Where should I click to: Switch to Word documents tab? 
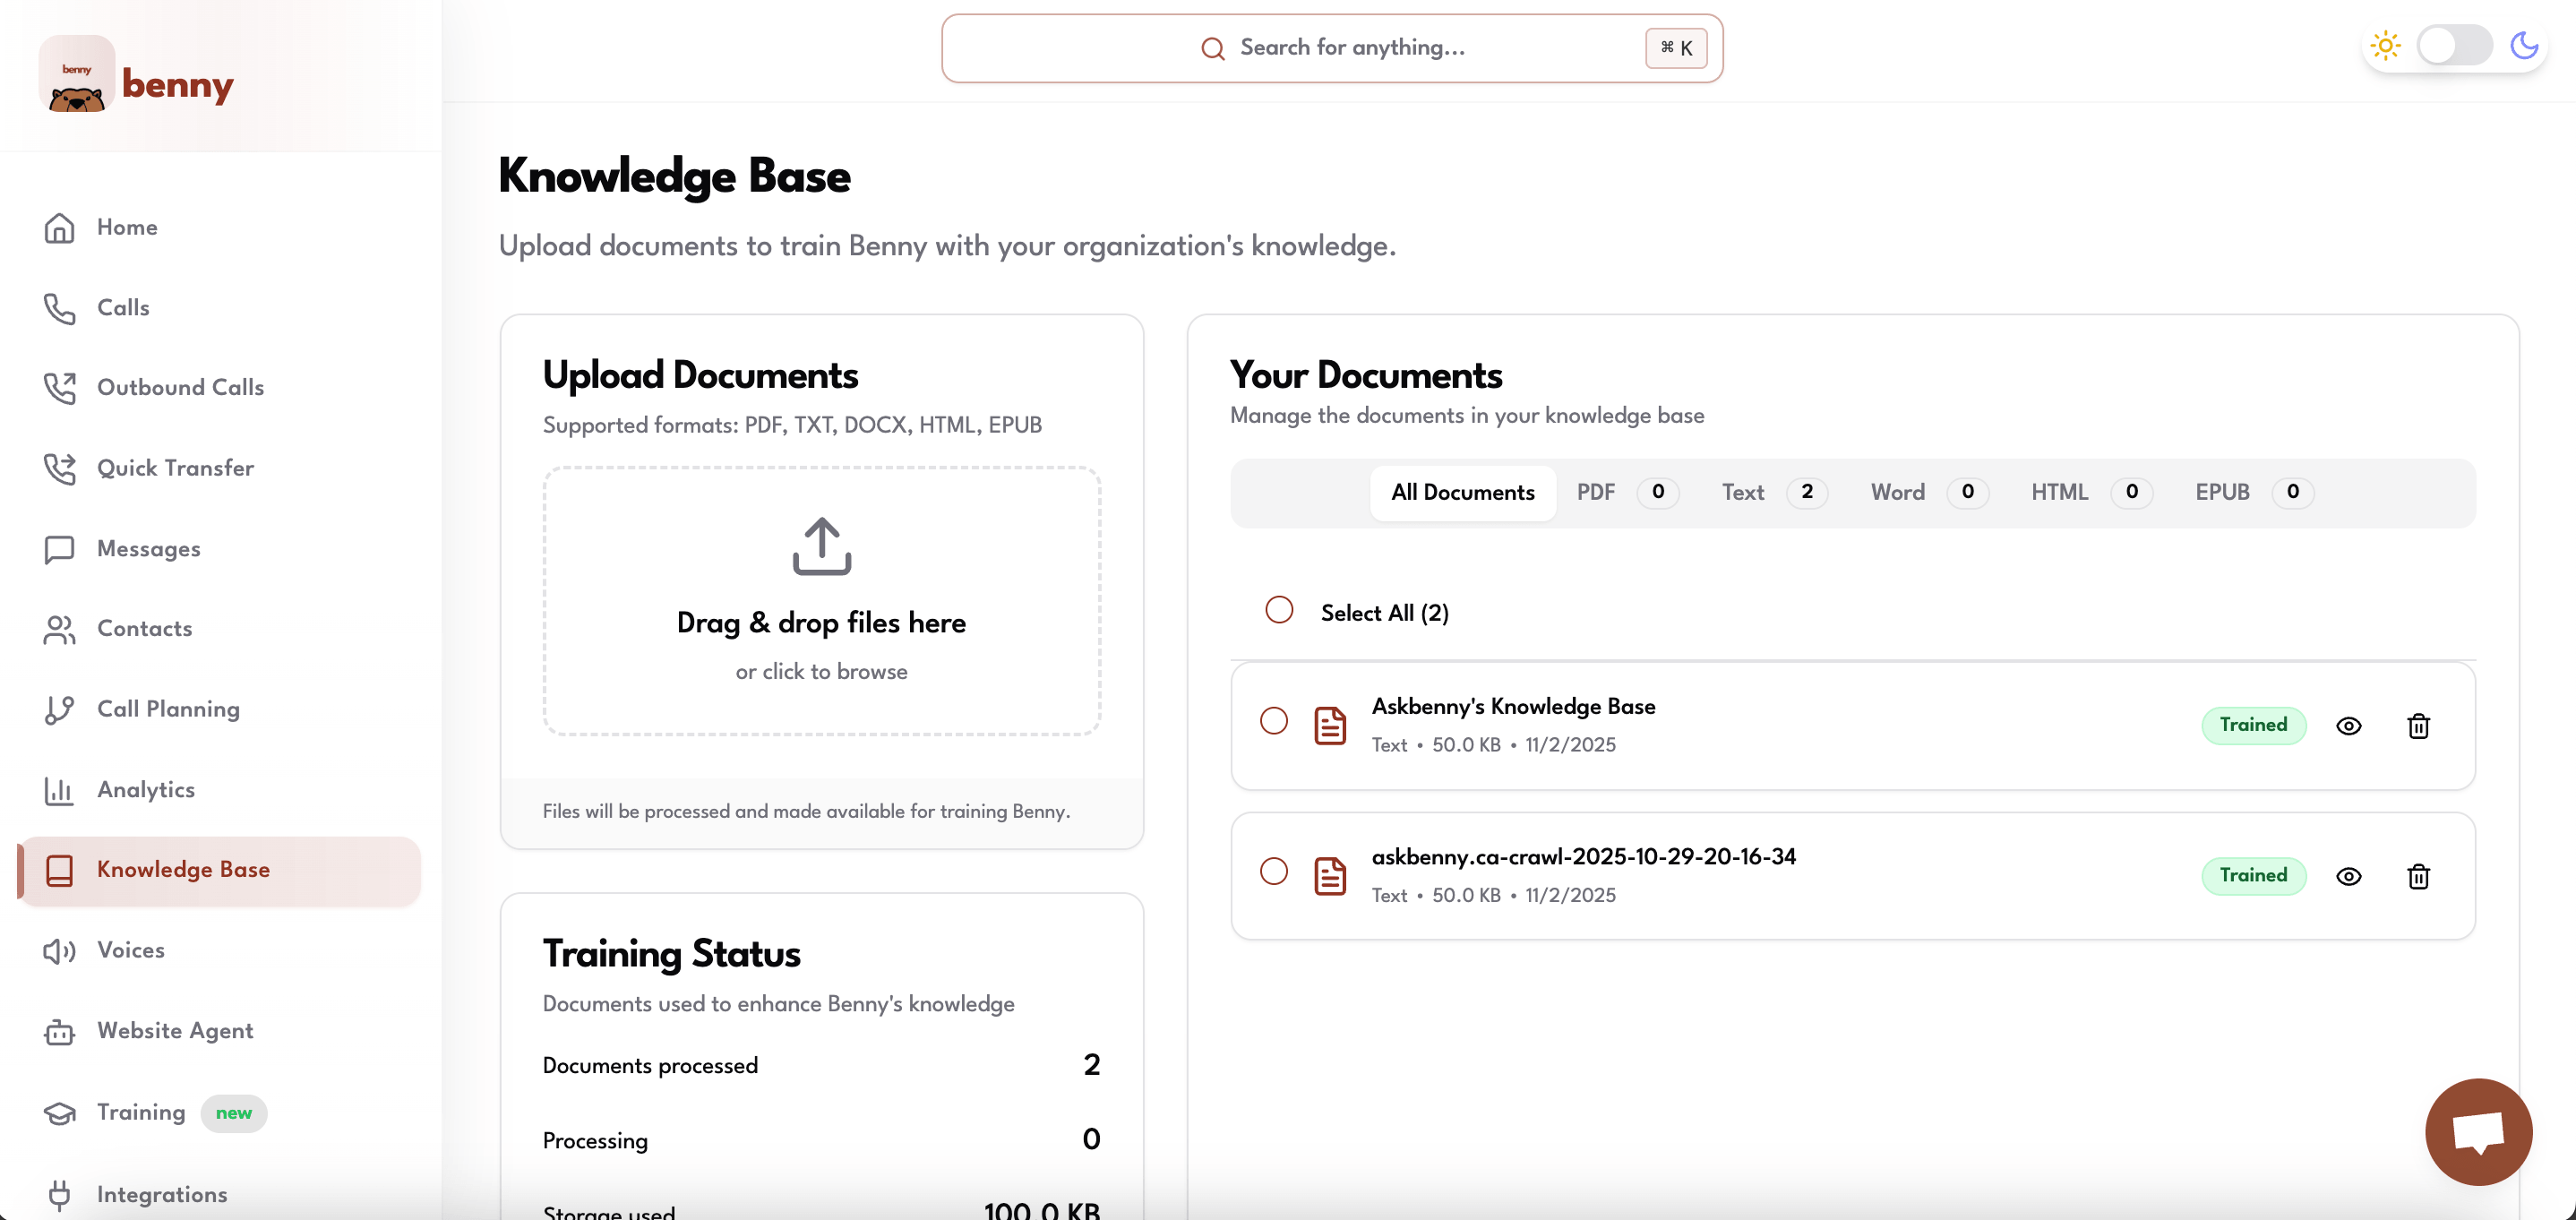point(1929,493)
